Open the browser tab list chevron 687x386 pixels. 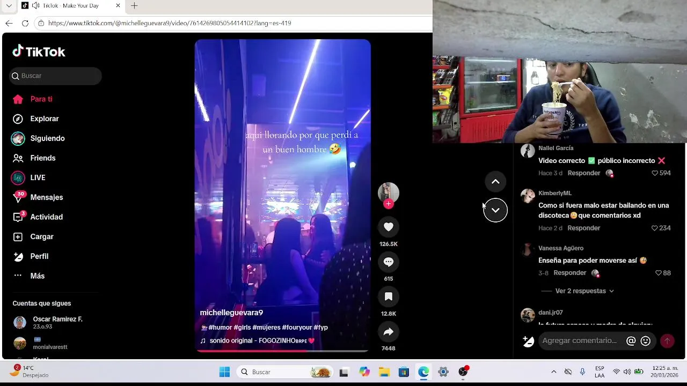coord(9,5)
